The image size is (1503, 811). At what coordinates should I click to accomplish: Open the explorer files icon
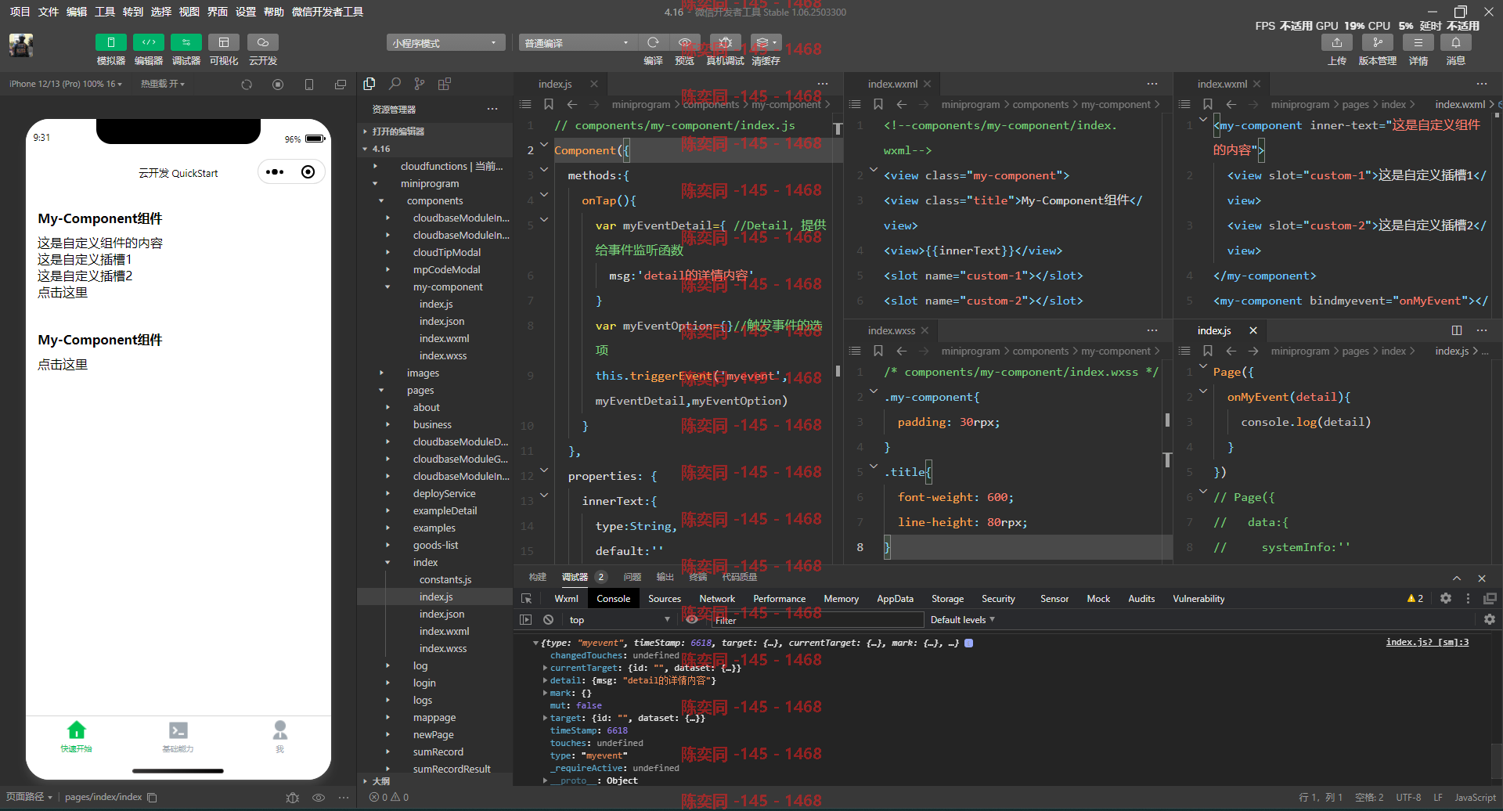point(369,84)
